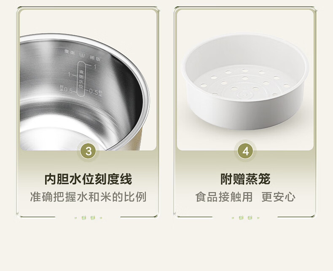Click the bowl icon between 煮粥 and 稀饭
333x271 pixels.
[x=82, y=55]
